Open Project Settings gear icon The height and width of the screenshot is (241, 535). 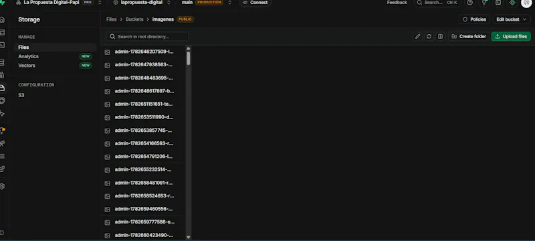pyautogui.click(x=3, y=186)
